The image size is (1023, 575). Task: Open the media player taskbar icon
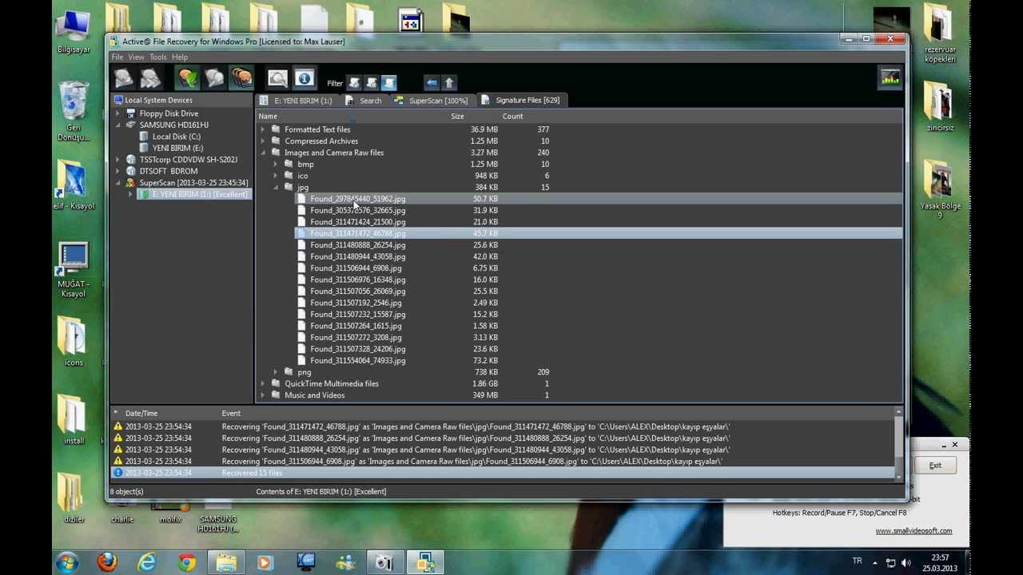coord(265,562)
